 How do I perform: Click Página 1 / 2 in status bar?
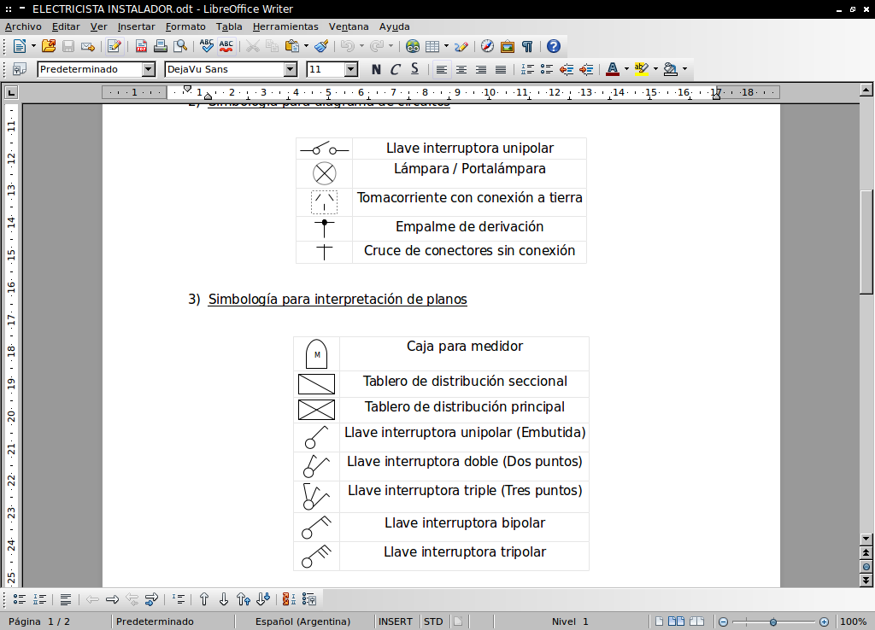pos(39,621)
